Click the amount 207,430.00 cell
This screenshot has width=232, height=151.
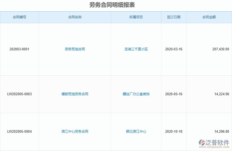pos(221,49)
